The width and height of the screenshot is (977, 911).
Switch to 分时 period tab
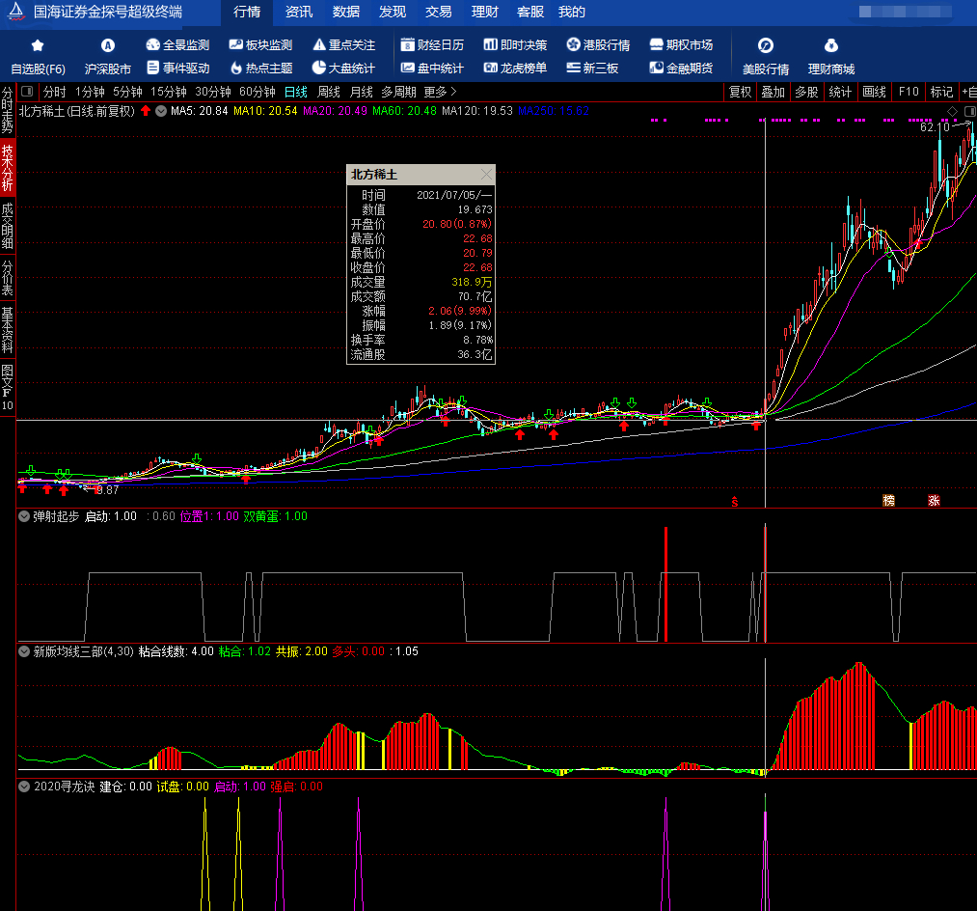tap(54, 92)
